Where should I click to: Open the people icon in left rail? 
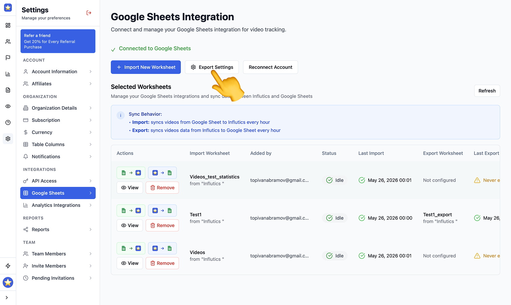click(x=8, y=41)
